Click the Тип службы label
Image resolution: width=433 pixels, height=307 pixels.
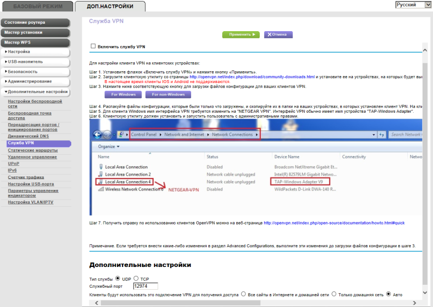tap(101, 279)
